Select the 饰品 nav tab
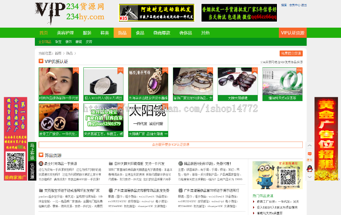341x215 pixels. pyautogui.click(x=122, y=33)
